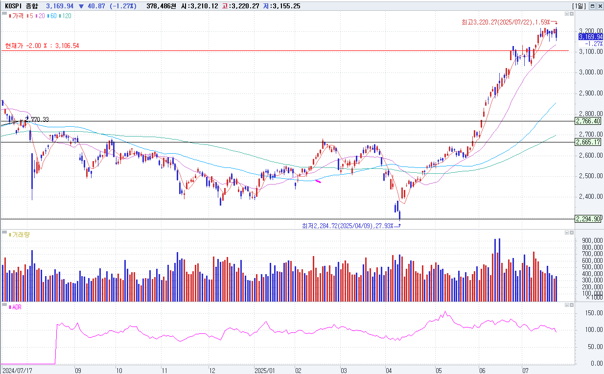
Task: Click the current price 3,169.94 in the header
Action: tap(60, 6)
